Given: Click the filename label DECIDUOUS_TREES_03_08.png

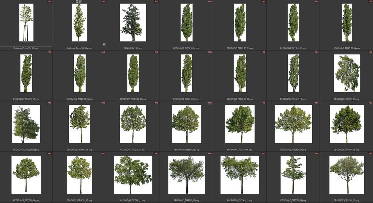Looking at the screenshot, I should tap(186, 99).
